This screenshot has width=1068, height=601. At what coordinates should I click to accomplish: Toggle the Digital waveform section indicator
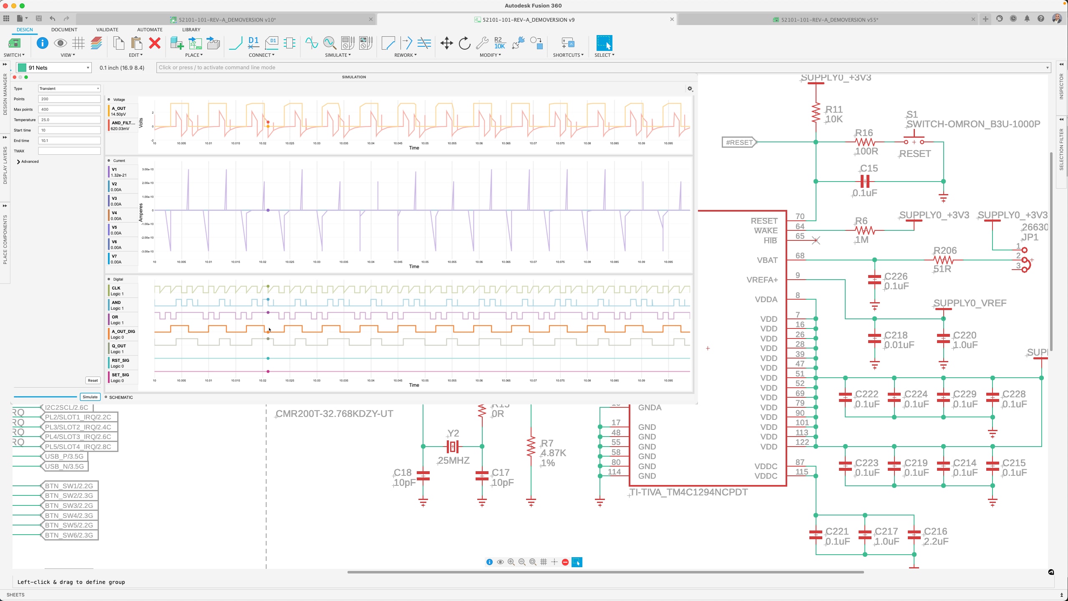pyautogui.click(x=109, y=279)
